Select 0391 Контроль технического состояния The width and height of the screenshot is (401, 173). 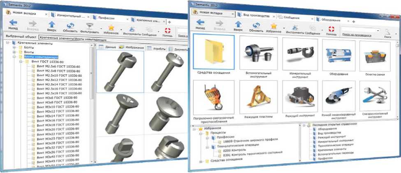pyautogui.click(x=253, y=155)
